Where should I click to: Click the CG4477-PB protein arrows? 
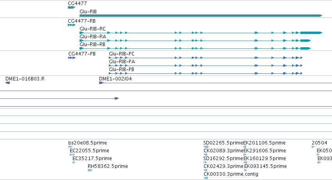(x=72, y=58)
